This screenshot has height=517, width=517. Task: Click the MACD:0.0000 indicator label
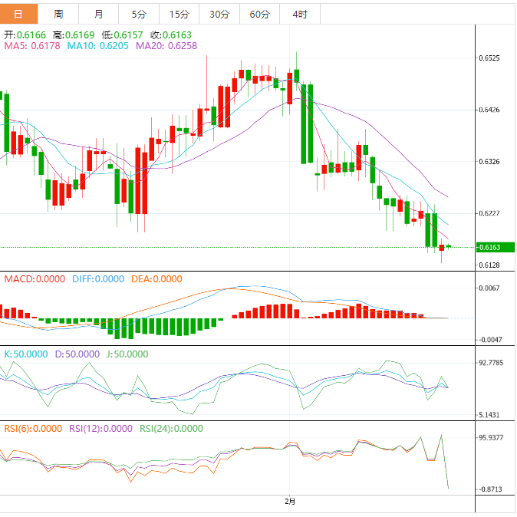tap(35, 279)
